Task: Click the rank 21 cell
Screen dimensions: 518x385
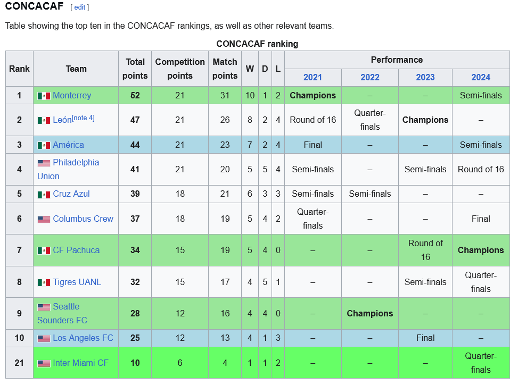Action: (x=20, y=363)
